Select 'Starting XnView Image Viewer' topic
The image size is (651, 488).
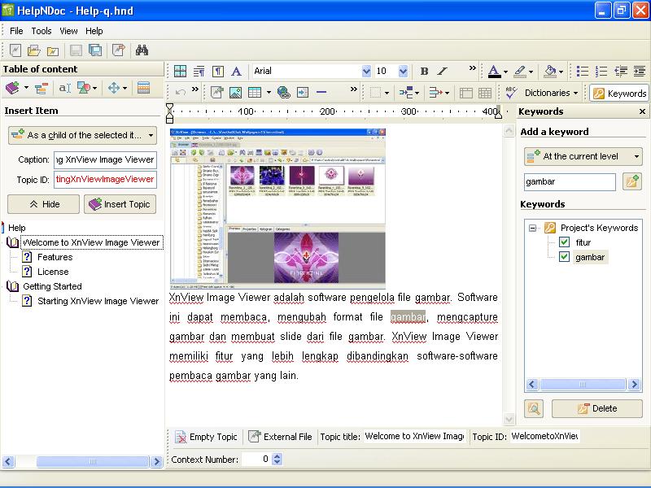pyautogui.click(x=98, y=301)
